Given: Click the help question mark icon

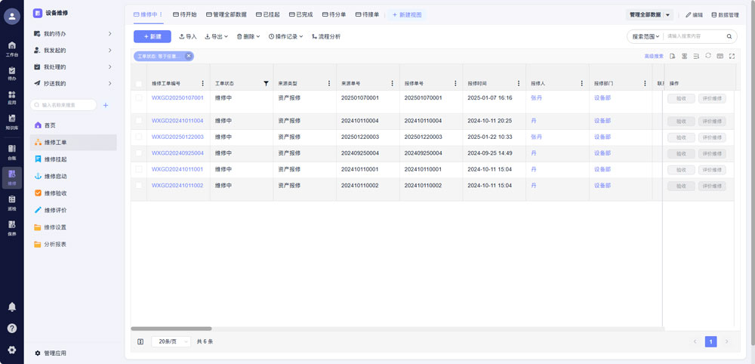Looking at the screenshot, I should 11,328.
